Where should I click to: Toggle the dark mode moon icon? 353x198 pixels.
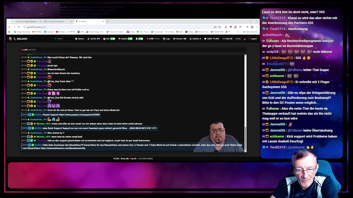click(244, 39)
